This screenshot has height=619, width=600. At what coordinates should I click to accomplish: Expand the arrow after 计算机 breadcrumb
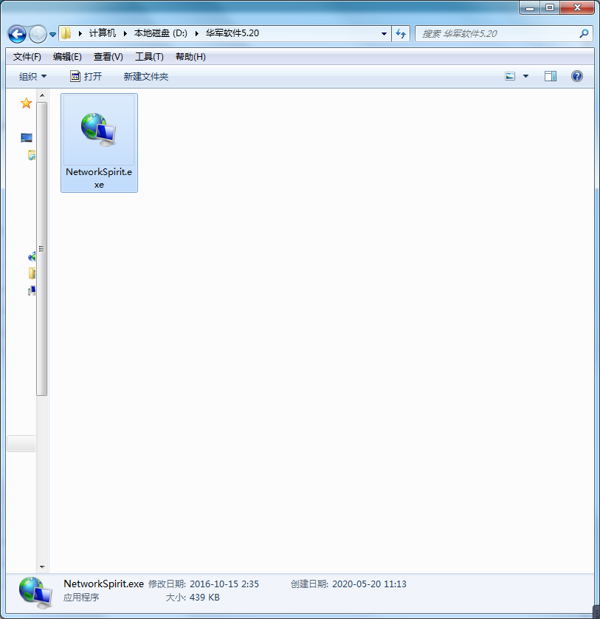pos(125,33)
